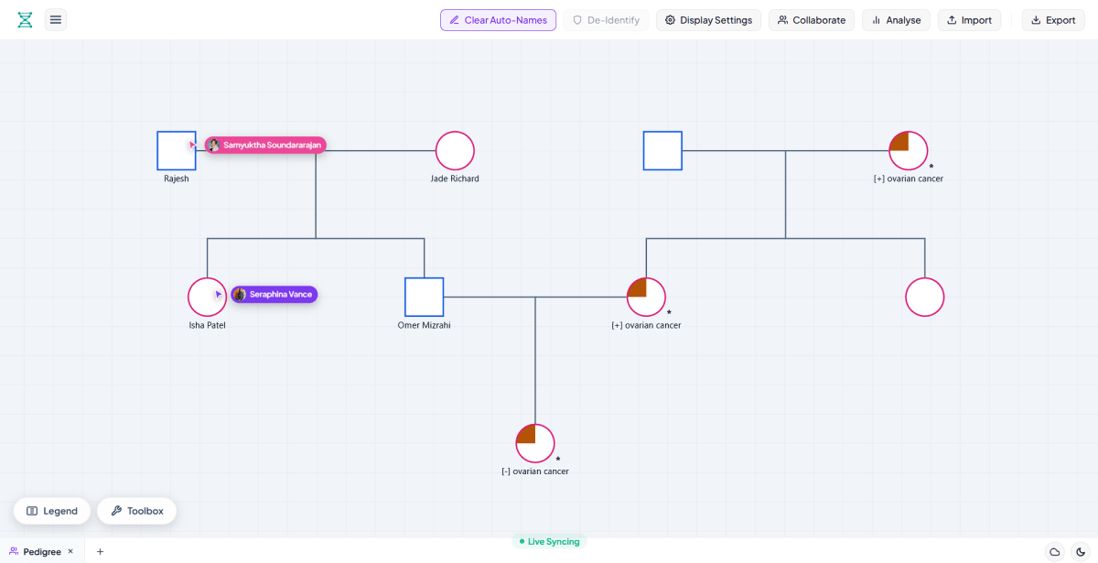
Task: Click the De-Identify button
Action: pyautogui.click(x=606, y=20)
